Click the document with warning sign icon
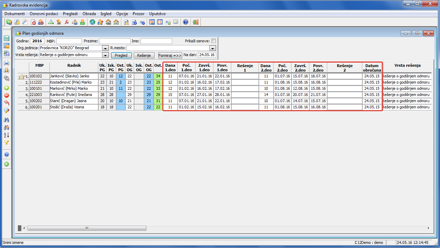The image size is (440, 248). click(126, 22)
